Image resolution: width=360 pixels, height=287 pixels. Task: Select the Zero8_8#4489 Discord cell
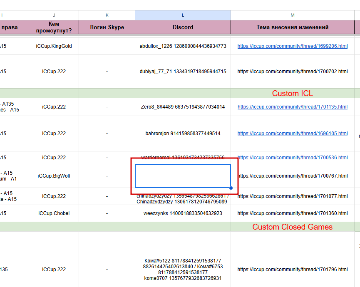[183, 107]
